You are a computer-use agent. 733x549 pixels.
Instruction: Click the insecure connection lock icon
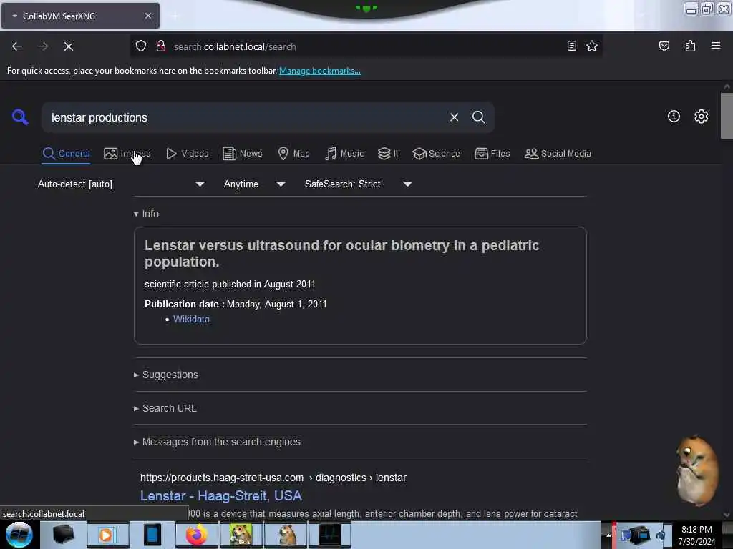click(x=161, y=46)
